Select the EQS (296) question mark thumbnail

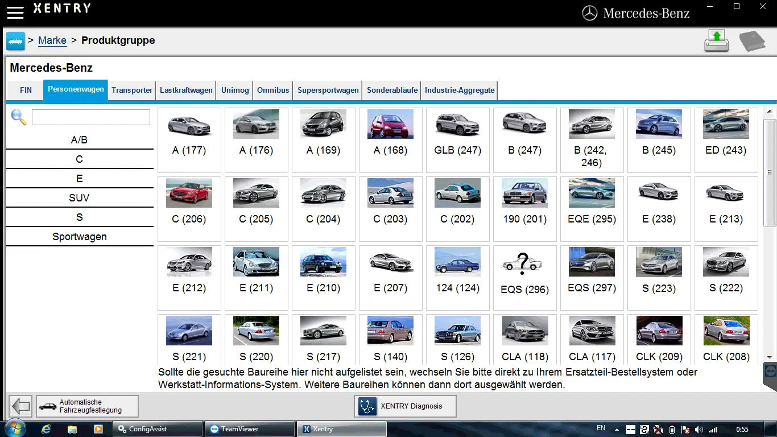(x=524, y=262)
